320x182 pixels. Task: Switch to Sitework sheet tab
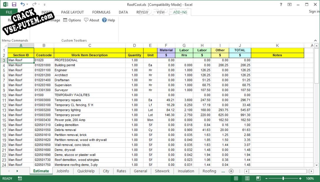162,171
